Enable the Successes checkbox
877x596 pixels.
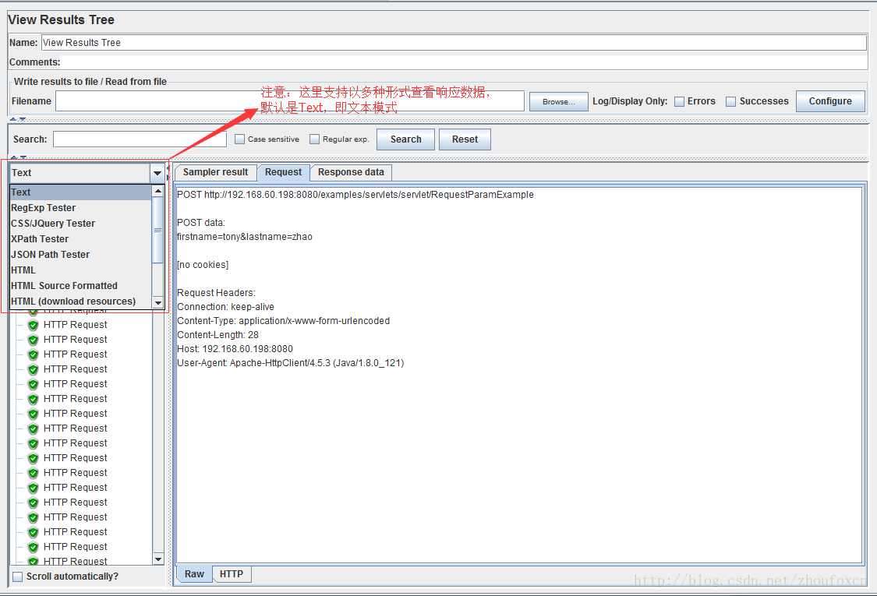coord(731,101)
